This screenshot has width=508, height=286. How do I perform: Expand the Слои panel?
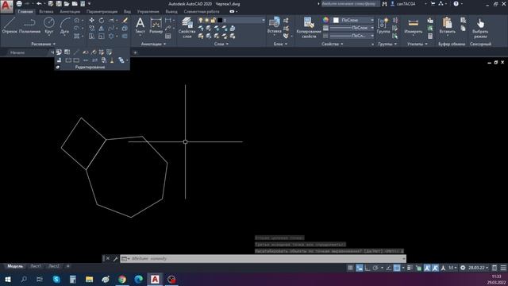point(221,44)
